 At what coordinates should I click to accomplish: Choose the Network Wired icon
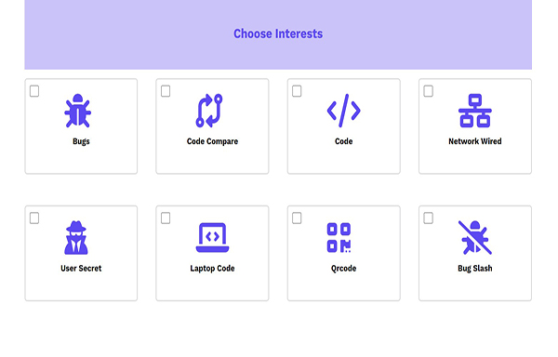(475, 111)
